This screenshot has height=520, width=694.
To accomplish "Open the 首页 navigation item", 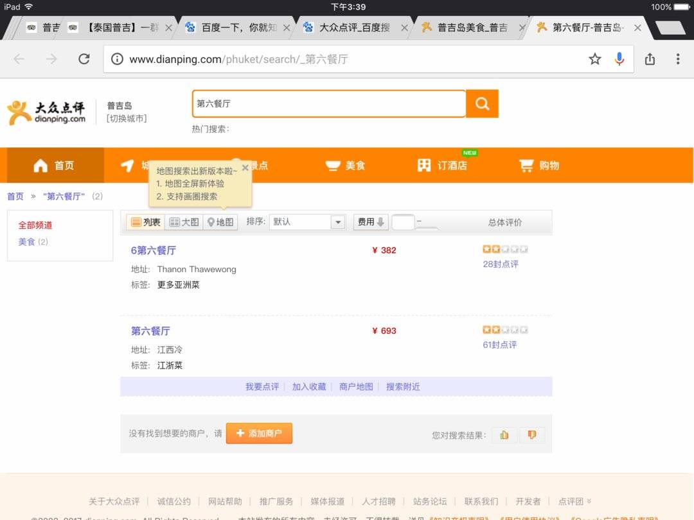I will [55, 166].
